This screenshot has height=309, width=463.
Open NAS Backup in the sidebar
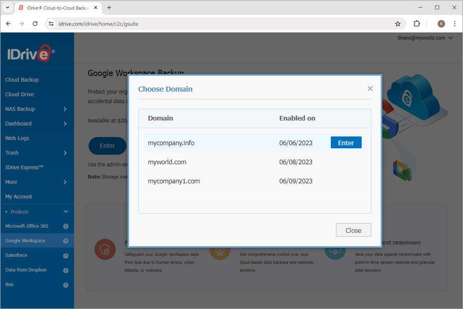tap(20, 109)
